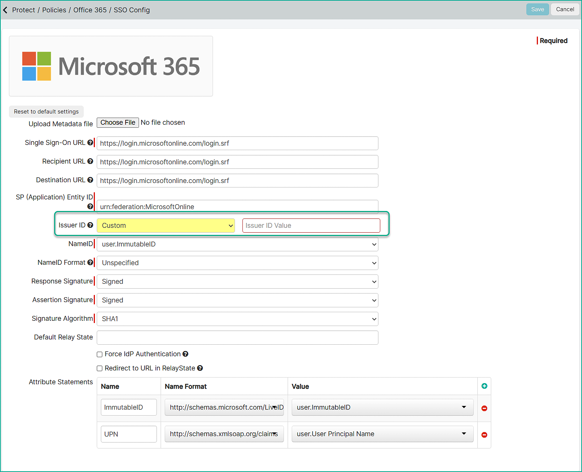582x472 pixels.
Task: Expand the Signature Algorithm SHA1 dropdown
Action: click(x=237, y=319)
